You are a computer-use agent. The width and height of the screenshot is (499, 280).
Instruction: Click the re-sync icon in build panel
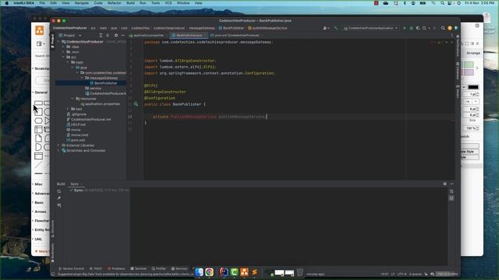click(x=59, y=191)
